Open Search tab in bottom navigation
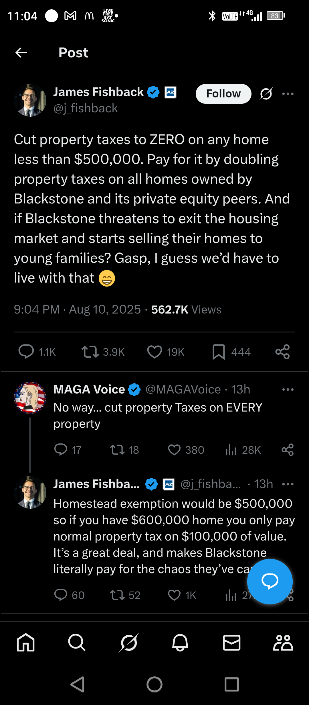Viewport: 309px width, 705px height. coord(77,643)
